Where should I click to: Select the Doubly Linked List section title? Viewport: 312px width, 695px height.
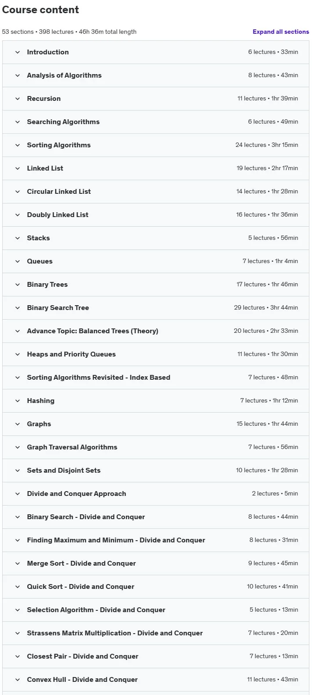(x=57, y=215)
